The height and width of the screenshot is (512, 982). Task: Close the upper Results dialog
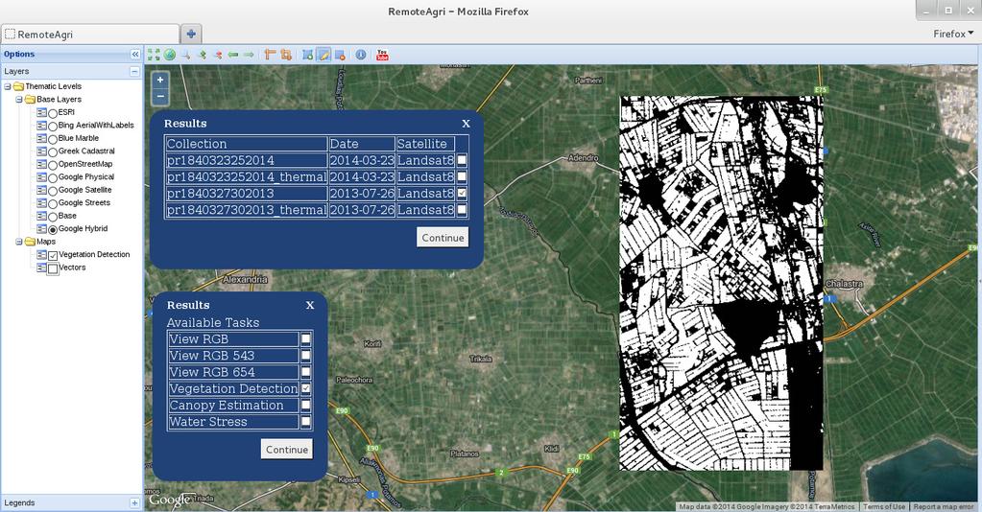466,124
